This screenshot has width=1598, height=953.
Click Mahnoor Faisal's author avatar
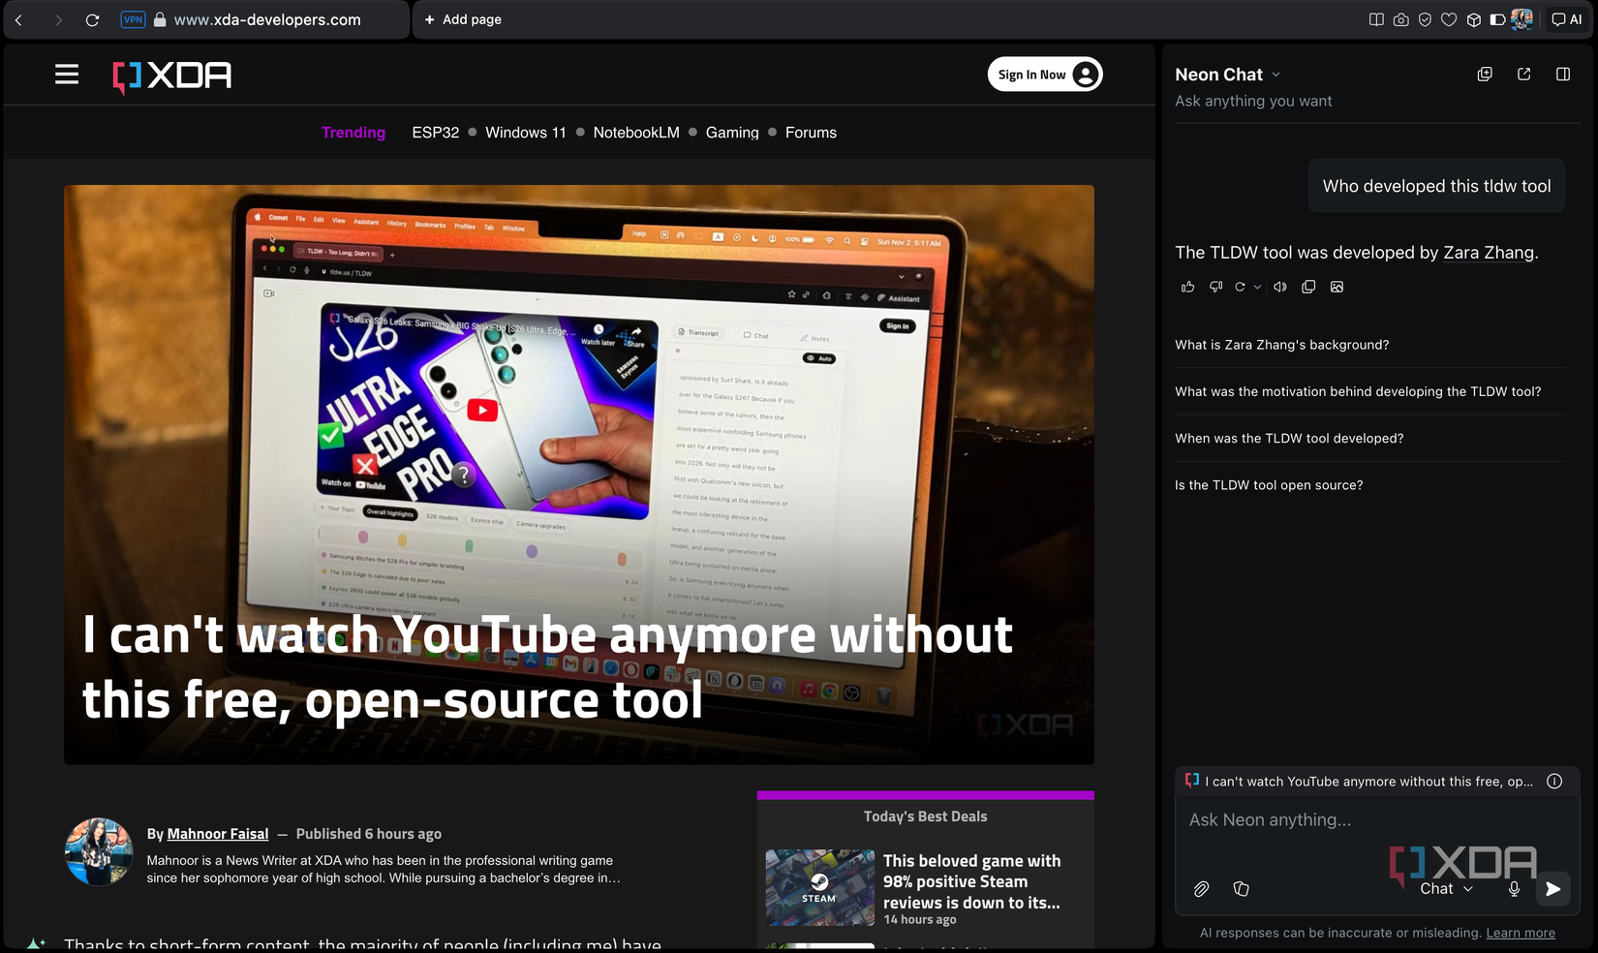point(99,852)
